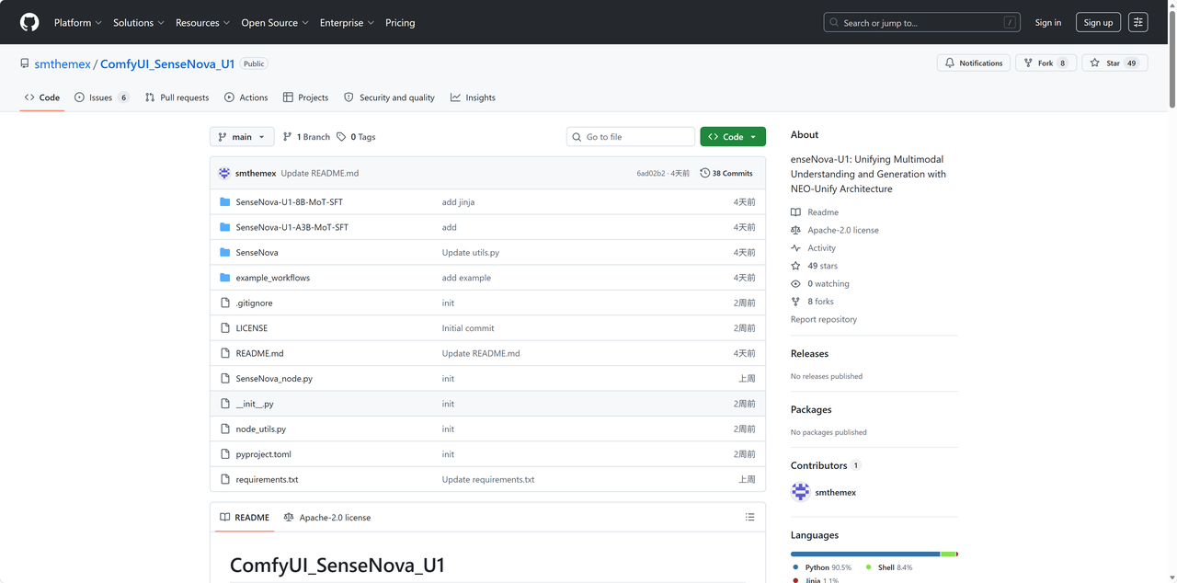Click the file icon beside LICENSE

click(225, 328)
